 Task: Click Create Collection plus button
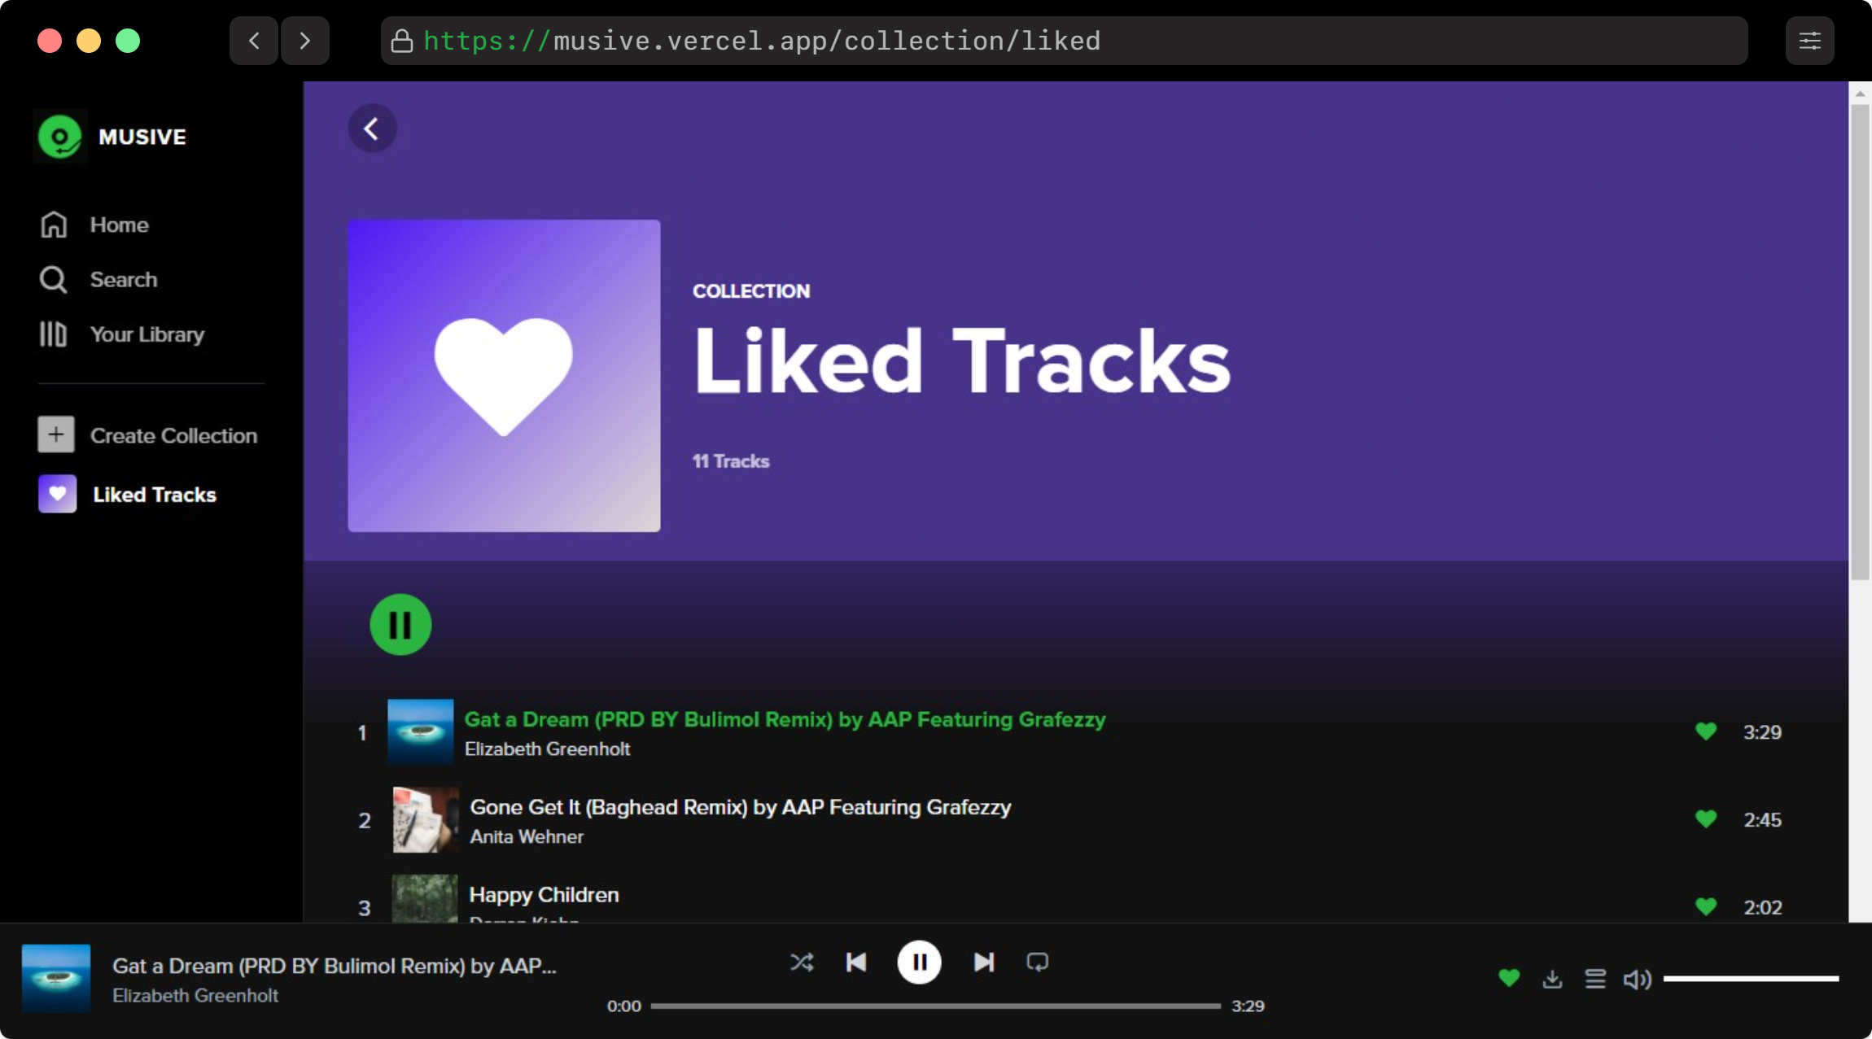click(x=56, y=435)
